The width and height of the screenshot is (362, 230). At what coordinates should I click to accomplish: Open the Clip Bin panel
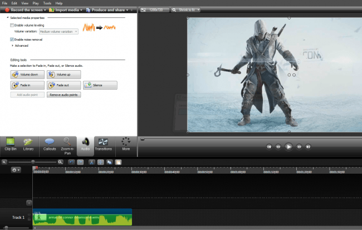[11, 144]
